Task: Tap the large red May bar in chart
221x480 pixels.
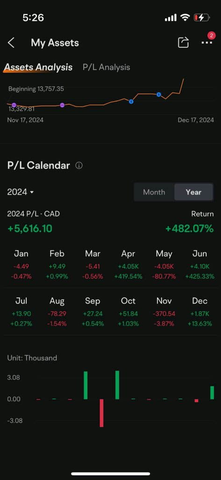Action: click(x=102, y=413)
